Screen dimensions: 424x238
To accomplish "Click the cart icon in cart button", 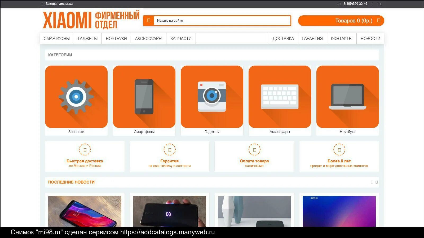I will 379,20.
